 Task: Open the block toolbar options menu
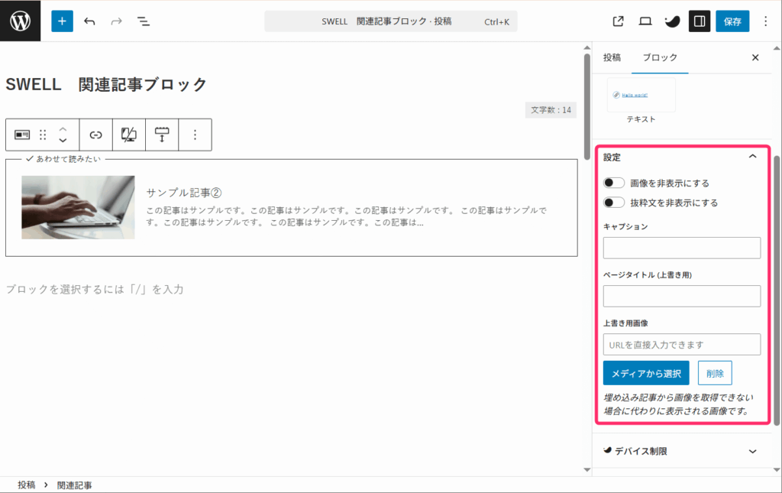tap(195, 135)
